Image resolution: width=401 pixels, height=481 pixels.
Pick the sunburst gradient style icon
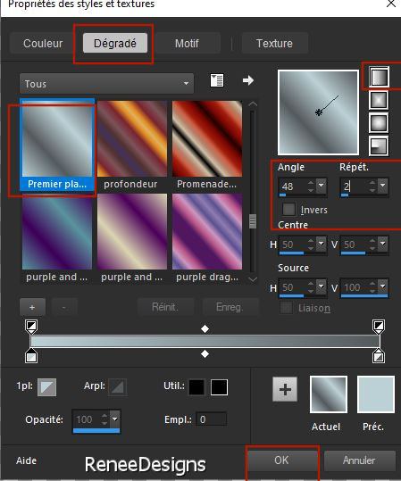[x=379, y=123]
